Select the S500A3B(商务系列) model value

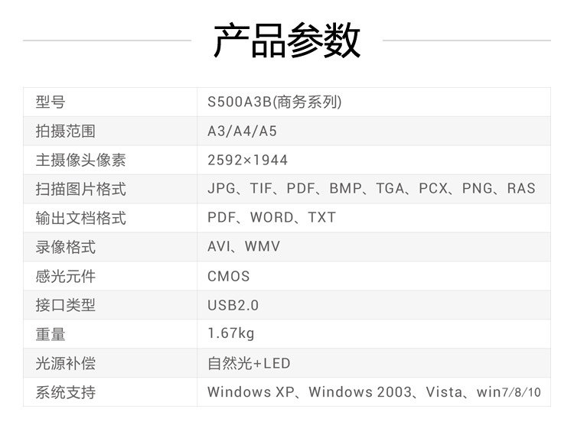[274, 102]
